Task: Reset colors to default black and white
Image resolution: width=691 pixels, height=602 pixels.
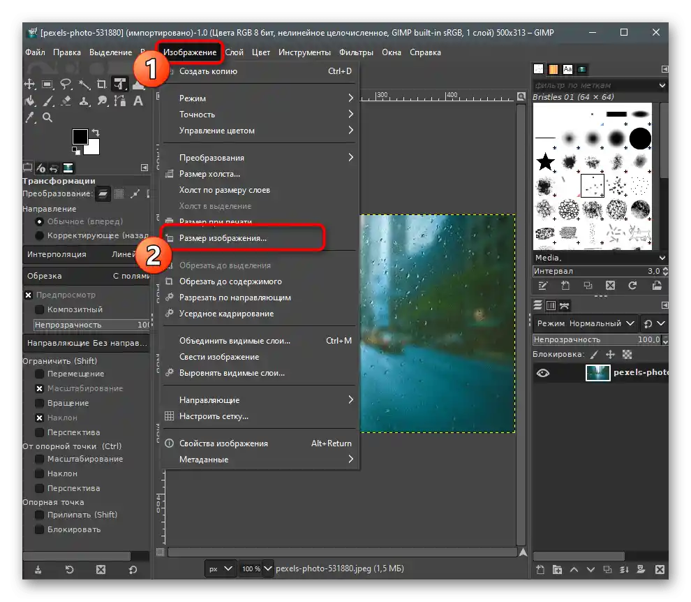Action: 76,151
